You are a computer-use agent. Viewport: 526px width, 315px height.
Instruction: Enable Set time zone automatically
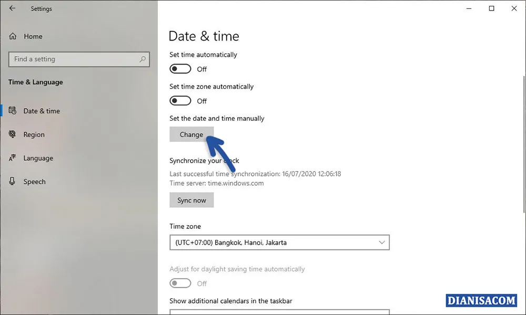180,100
